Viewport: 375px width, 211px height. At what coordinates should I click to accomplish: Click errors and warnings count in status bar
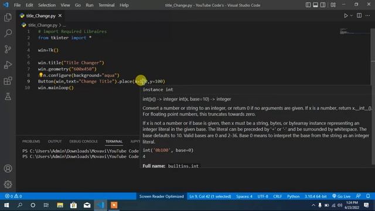click(x=13, y=196)
